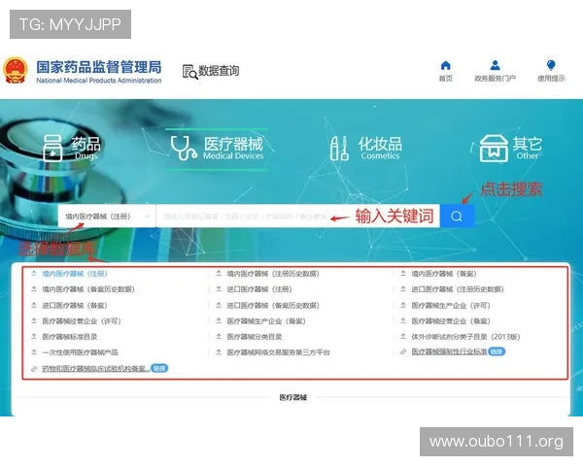Viewport: 583px width, 466px height.
Task: Click the 数据查询 title text
Action: click(x=219, y=71)
